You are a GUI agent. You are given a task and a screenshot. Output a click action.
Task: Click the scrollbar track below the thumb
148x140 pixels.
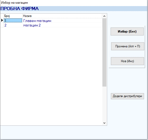click(104, 103)
